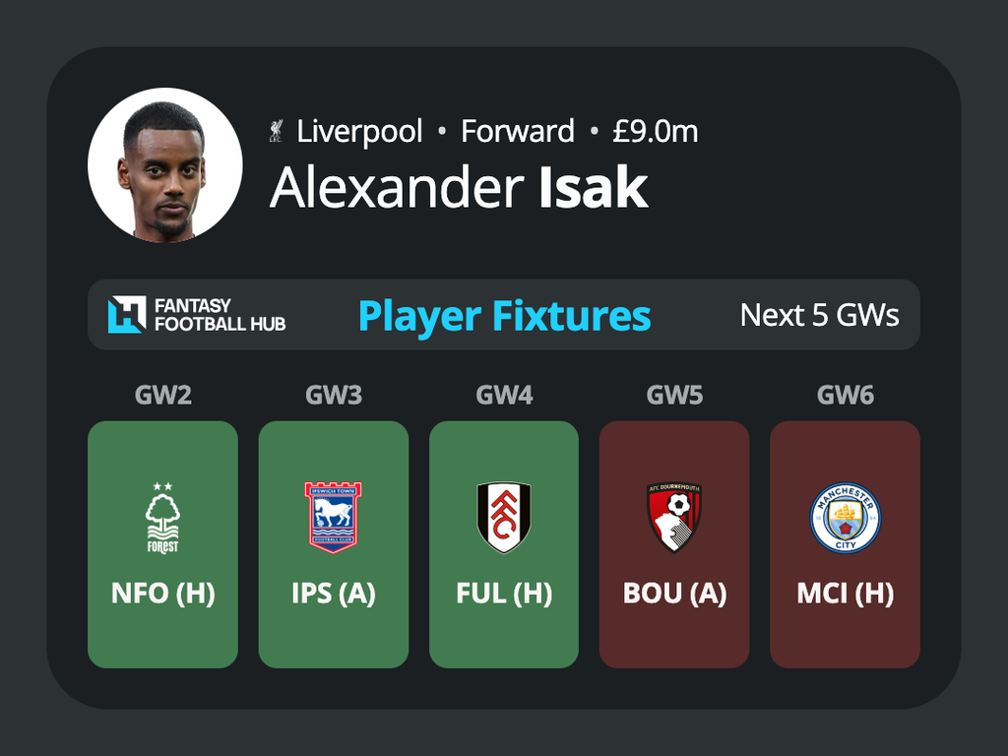1008x756 pixels.
Task: Open the IPS (A) fixture text
Action: pyautogui.click(x=334, y=593)
